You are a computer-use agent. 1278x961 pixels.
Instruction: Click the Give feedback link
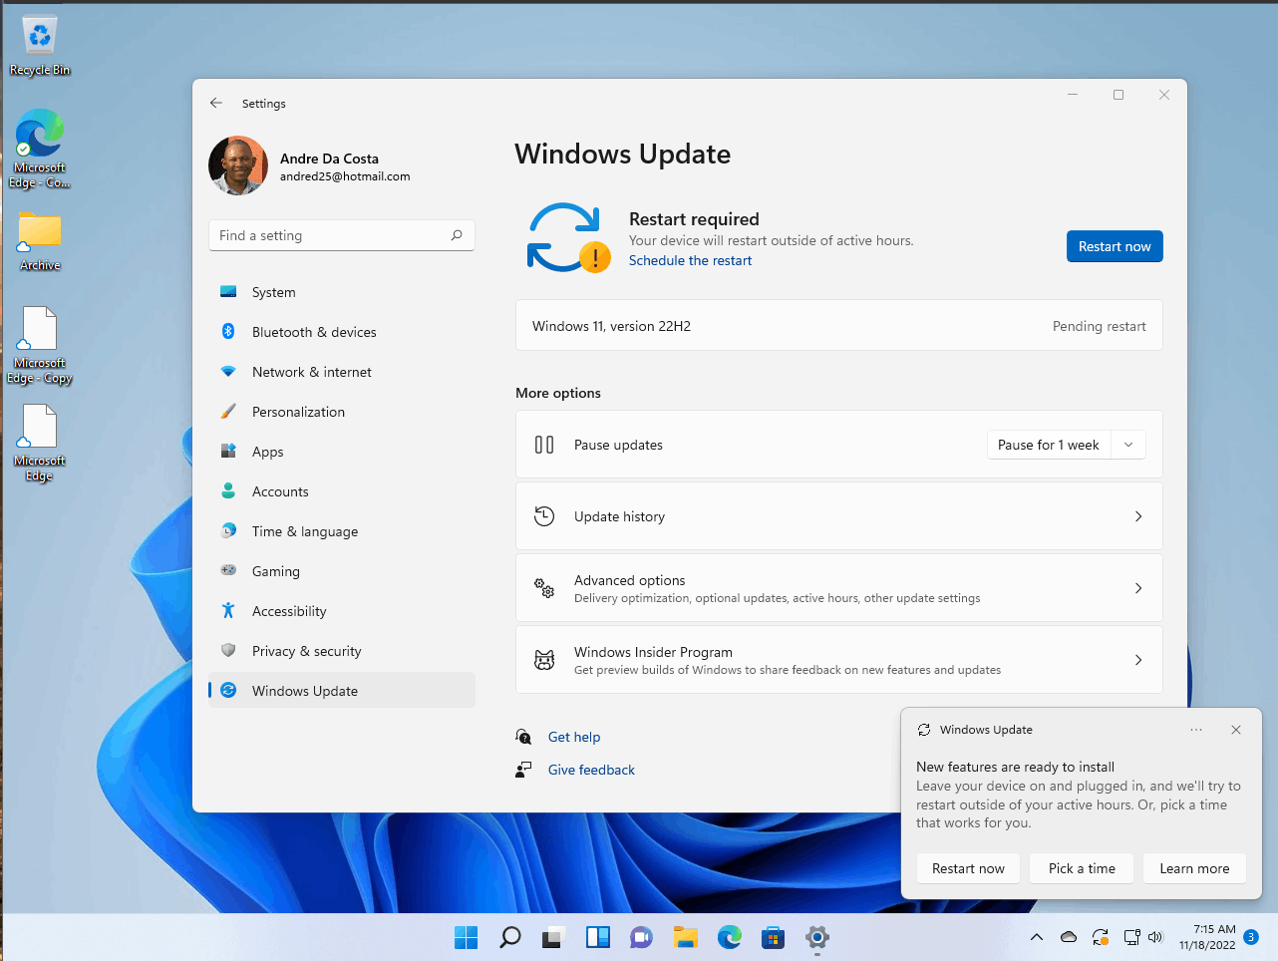pyautogui.click(x=591, y=770)
